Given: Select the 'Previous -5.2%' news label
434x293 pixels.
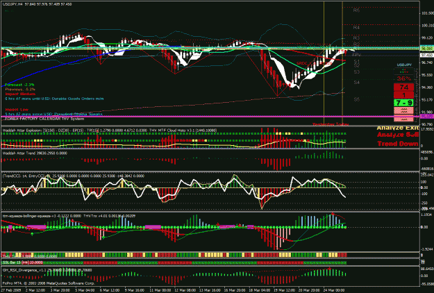Looking at the screenshot, I should pyautogui.click(x=20, y=90).
